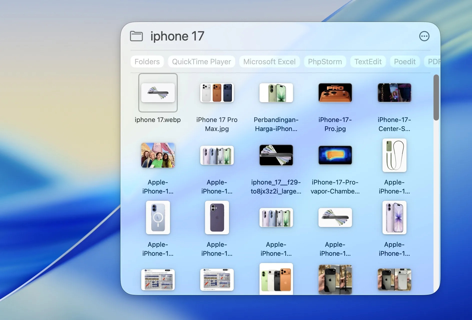Open the Perbandingan-Harga-iPhon green phone thumbnail

pos(276,93)
